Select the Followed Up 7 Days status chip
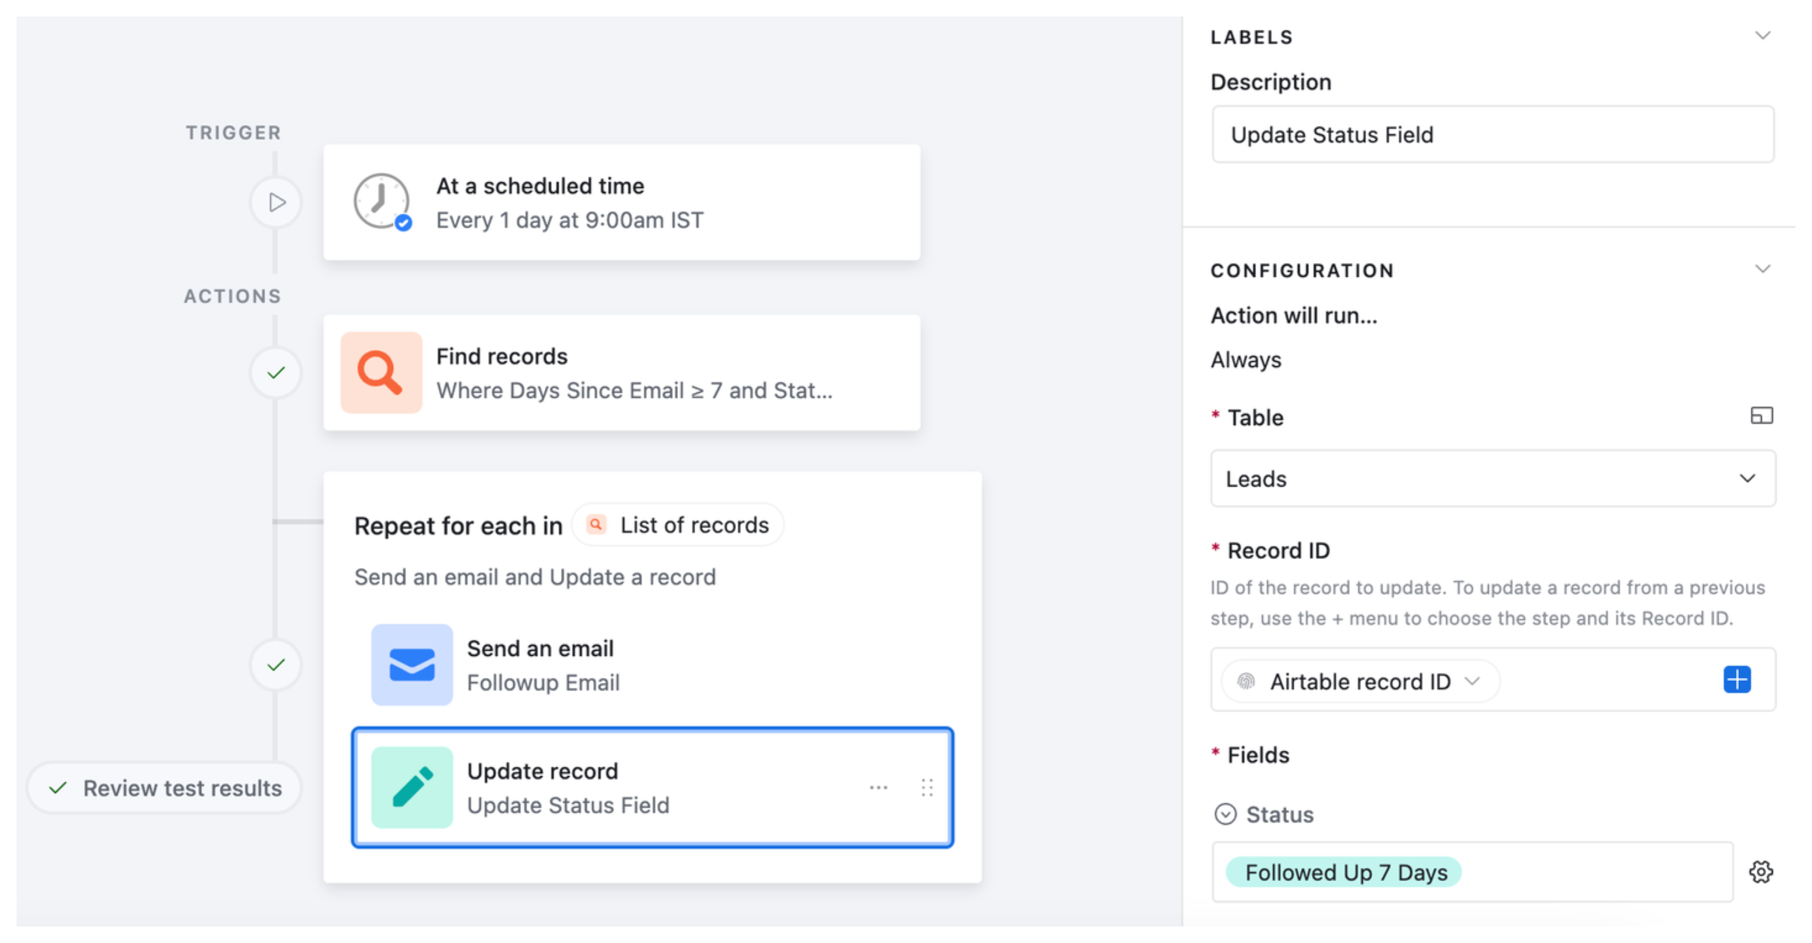 [x=1343, y=872]
